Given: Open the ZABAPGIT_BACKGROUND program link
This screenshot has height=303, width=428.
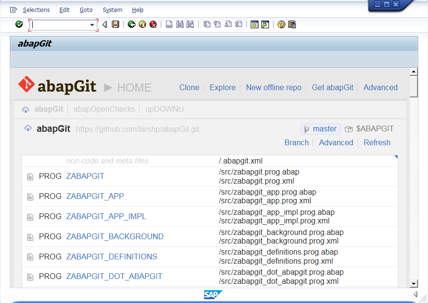Looking at the screenshot, I should (115, 236).
